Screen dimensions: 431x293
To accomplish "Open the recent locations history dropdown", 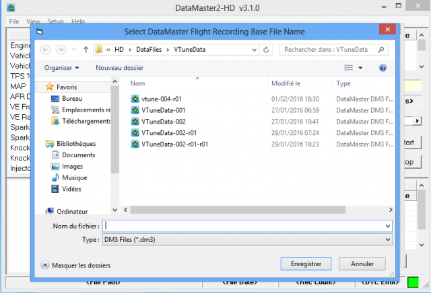I will [x=73, y=50].
